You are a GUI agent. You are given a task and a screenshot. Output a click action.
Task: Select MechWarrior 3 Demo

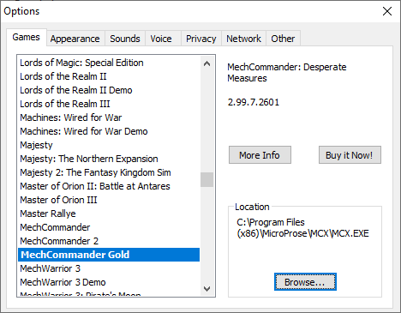109,282
